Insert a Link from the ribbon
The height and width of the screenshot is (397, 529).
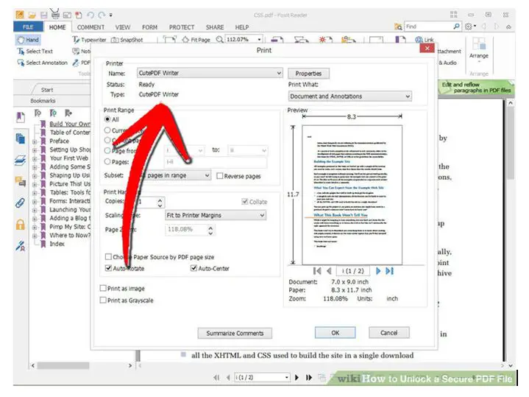[424, 40]
